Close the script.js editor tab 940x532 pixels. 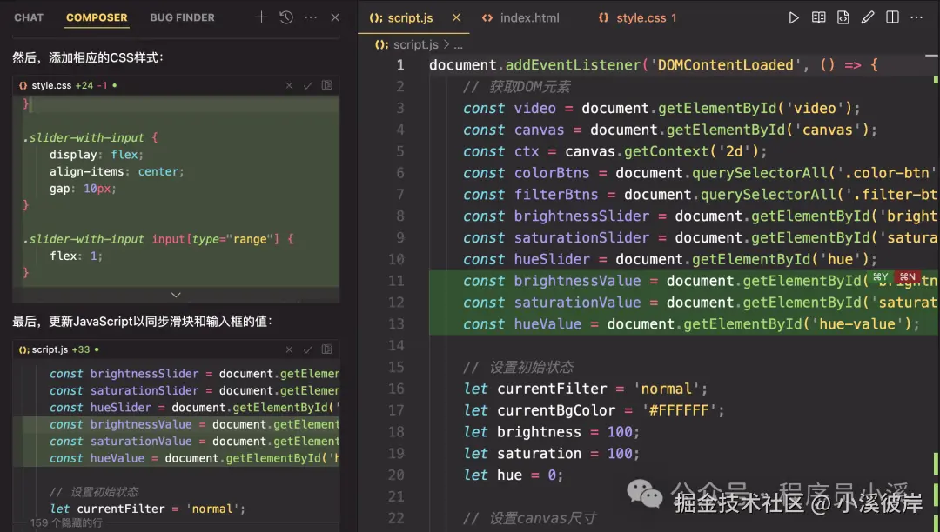pos(456,17)
